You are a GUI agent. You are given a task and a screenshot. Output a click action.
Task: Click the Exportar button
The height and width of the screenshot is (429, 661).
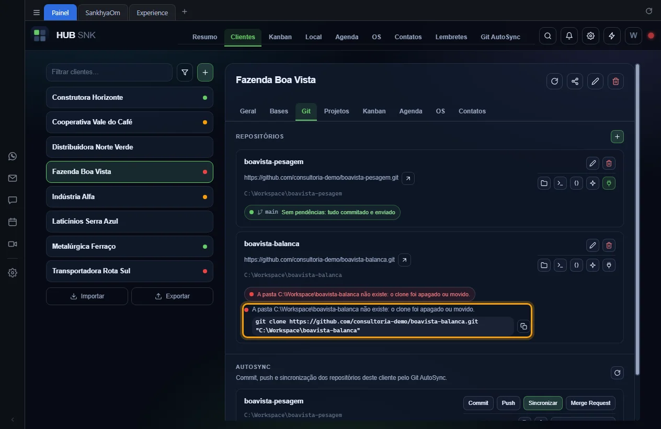point(172,296)
